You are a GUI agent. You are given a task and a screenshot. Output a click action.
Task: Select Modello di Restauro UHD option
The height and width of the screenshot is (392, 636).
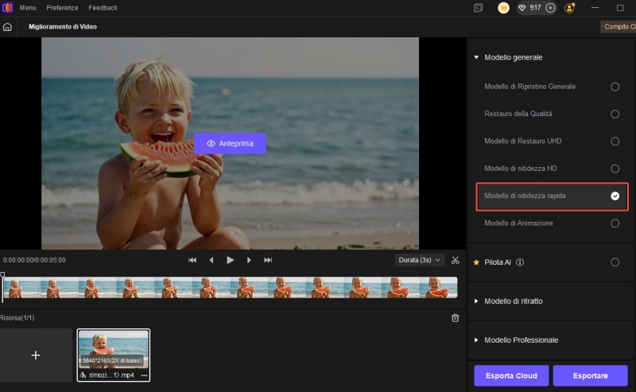(615, 142)
